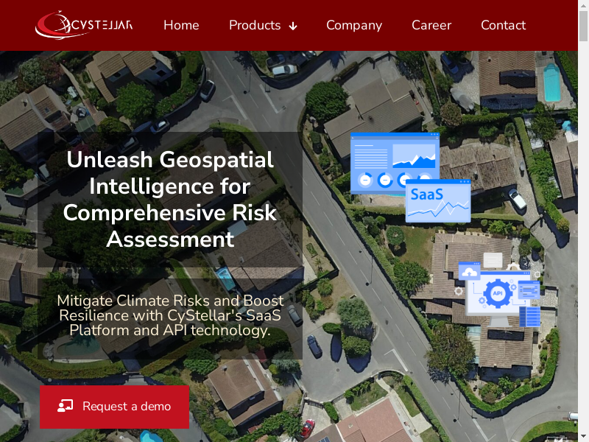The height and width of the screenshot is (442, 589).
Task: Navigate to the Career page
Action: (431, 25)
